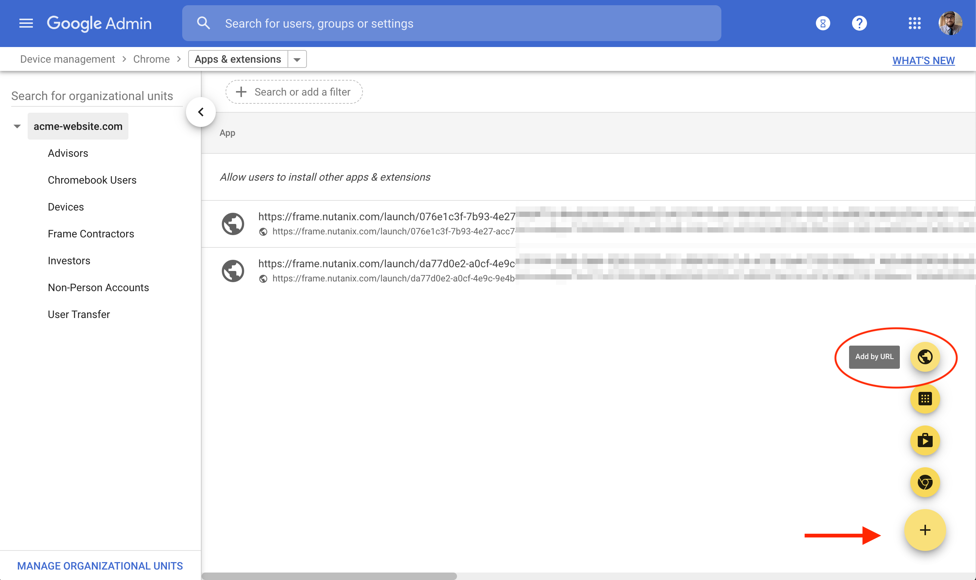Click the add Chrome app or extension by ID icon
Viewport: 976px width, 580px height.
[x=924, y=399]
